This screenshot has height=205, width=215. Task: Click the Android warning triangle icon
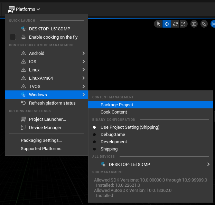[x=24, y=53]
